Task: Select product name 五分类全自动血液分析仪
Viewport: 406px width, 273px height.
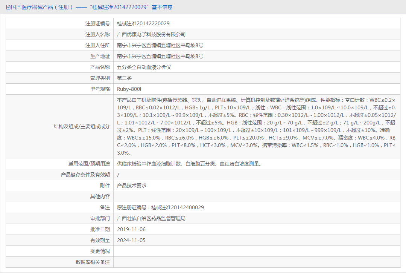Action: [144, 67]
